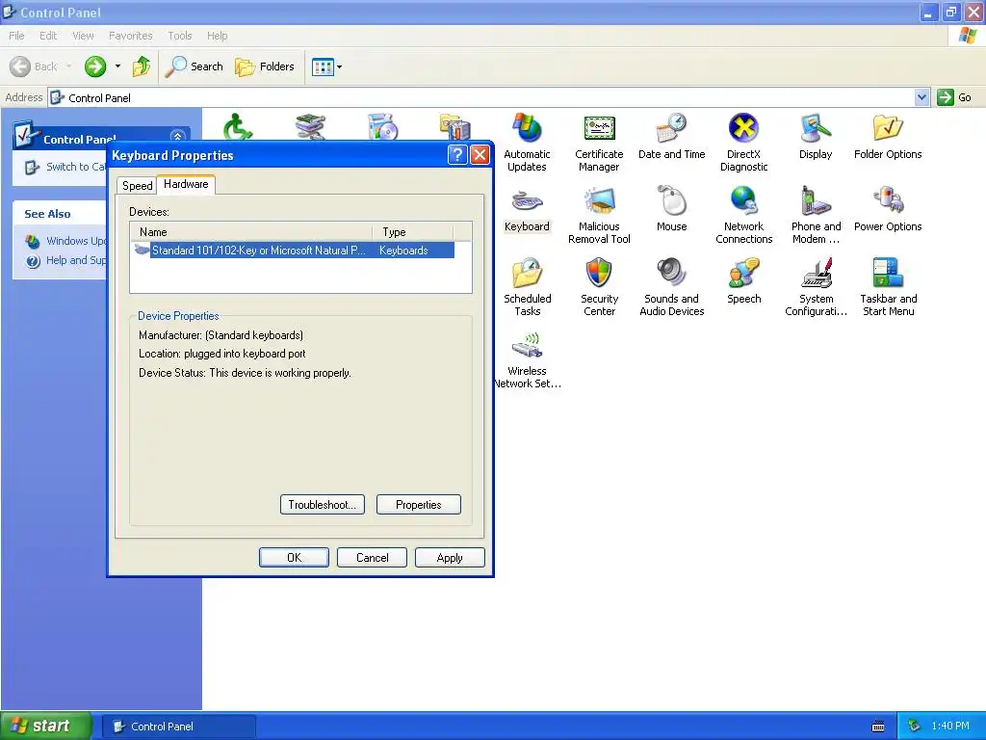Open Security Center icon
986x740 pixels.
599,287
